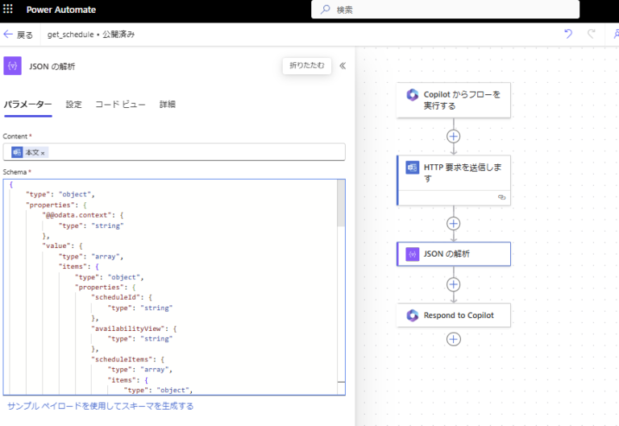Viewport: 619px width, 426px height.
Task: Go back using the 戻る button
Action: click(19, 35)
